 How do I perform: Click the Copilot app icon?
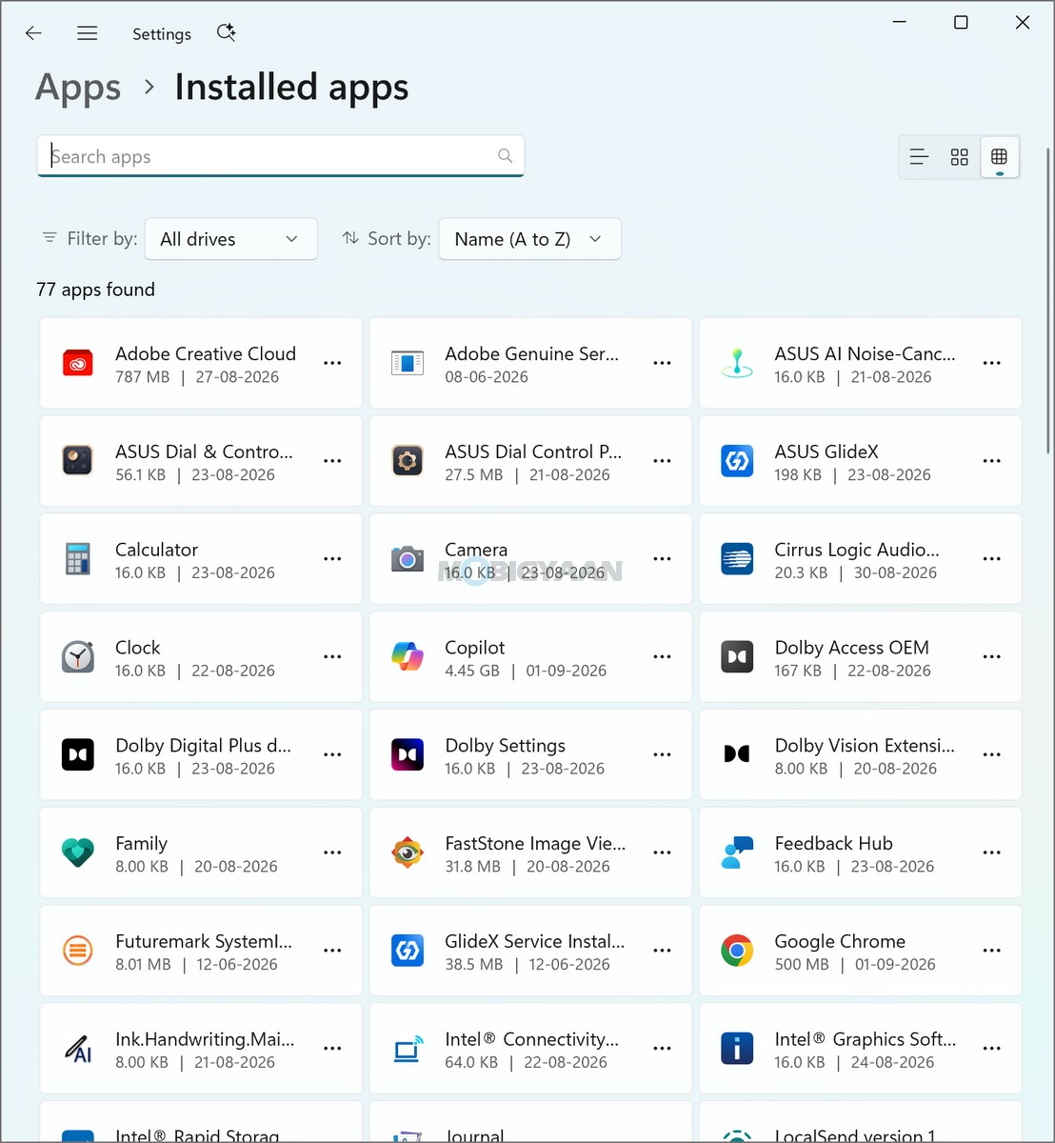click(x=408, y=657)
